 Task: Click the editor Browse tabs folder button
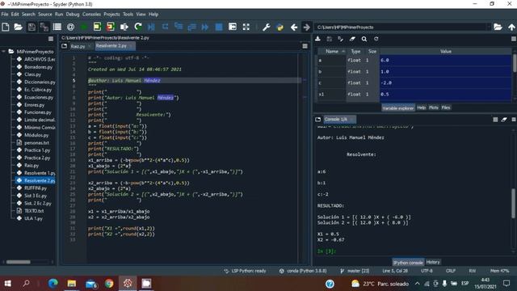[x=64, y=46]
